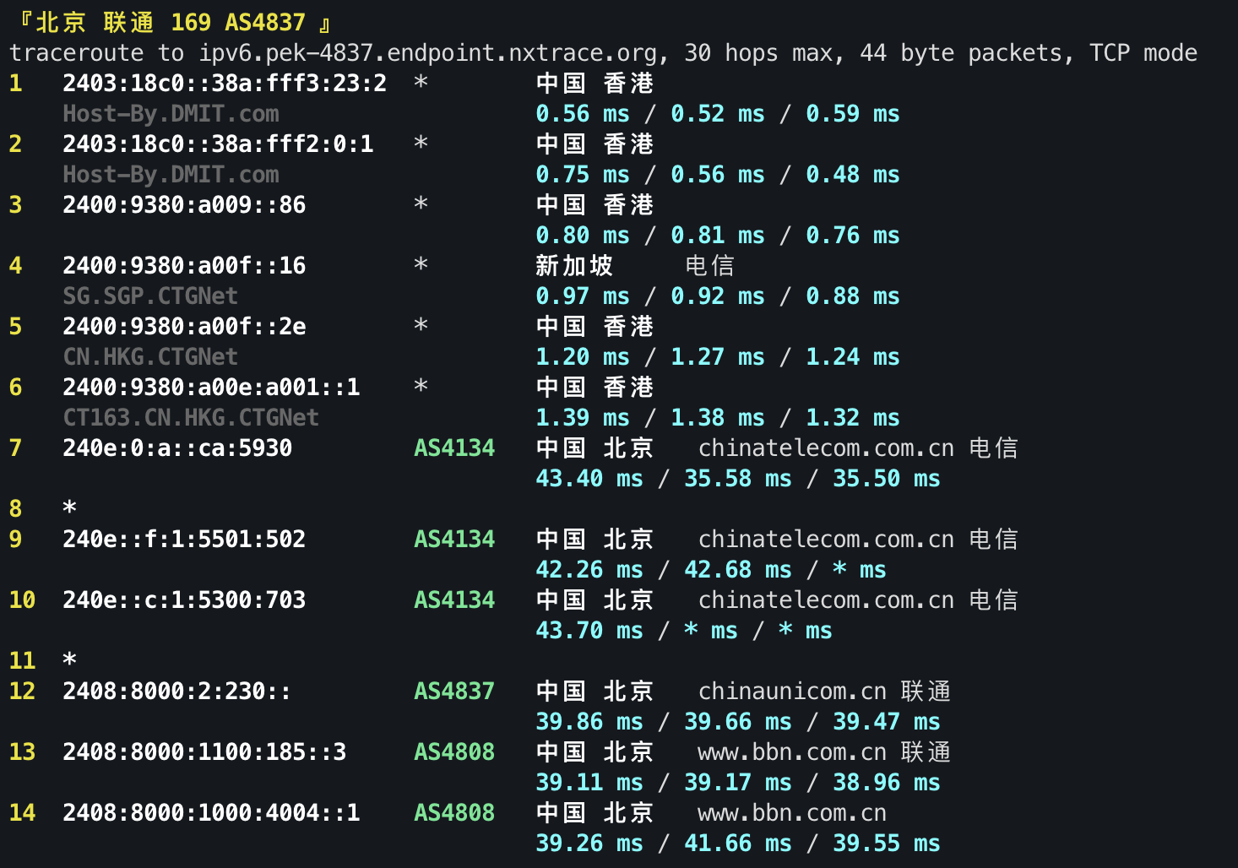Select hop 3 address 2400:9380:a009::86
Screen dimensions: 1238x868
pyautogui.click(x=184, y=205)
